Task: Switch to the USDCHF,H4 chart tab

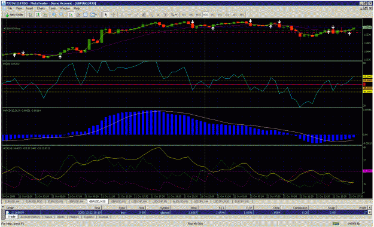Action: (x=139, y=201)
